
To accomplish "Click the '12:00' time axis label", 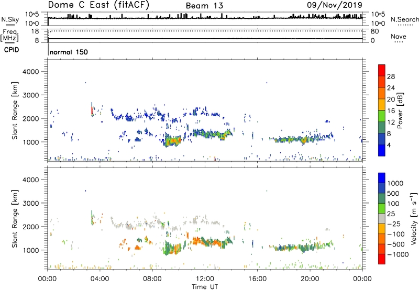I will (205, 279).
